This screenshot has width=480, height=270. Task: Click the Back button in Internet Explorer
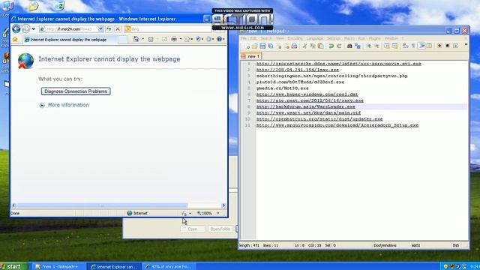[16, 28]
